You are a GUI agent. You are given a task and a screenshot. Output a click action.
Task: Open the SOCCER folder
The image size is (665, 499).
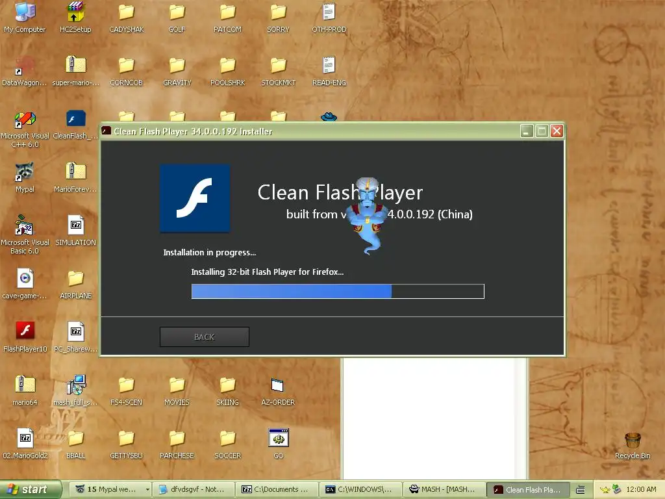click(227, 444)
